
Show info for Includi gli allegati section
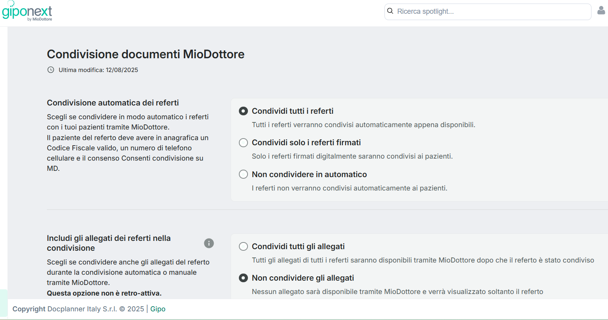coord(209,243)
